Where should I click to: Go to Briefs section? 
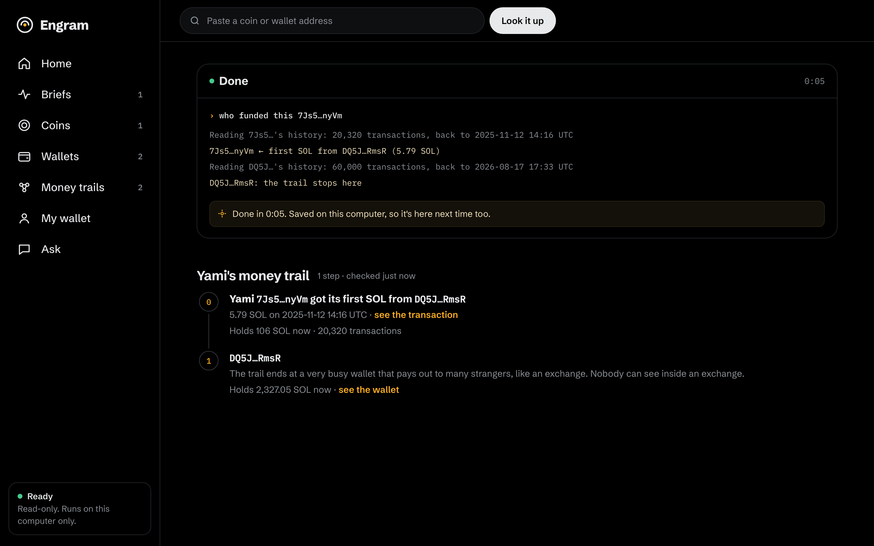pyautogui.click(x=80, y=95)
